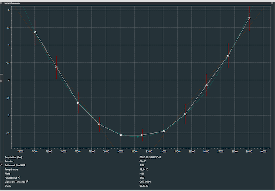Select the data point near position 74000
Viewport: 275px width, 191px height.
(x=35, y=32)
